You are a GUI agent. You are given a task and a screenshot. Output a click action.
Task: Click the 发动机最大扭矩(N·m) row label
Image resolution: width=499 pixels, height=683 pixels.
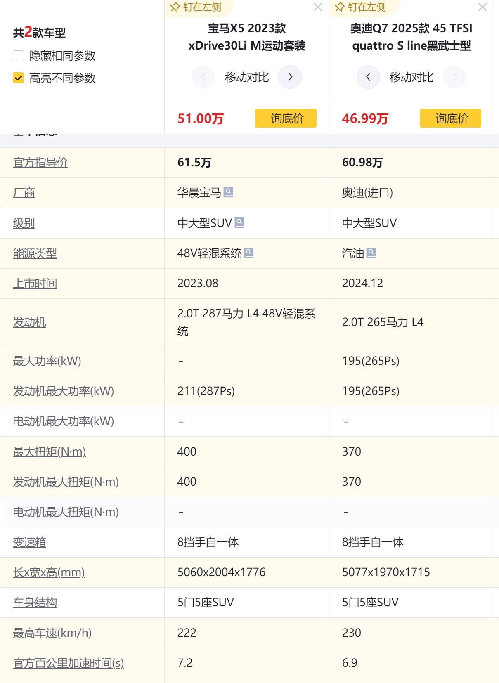pos(66,482)
